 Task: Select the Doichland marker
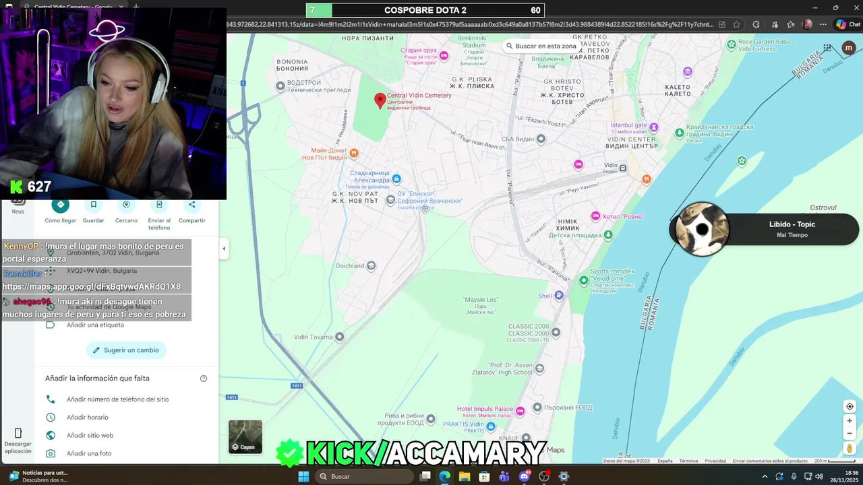point(371,266)
